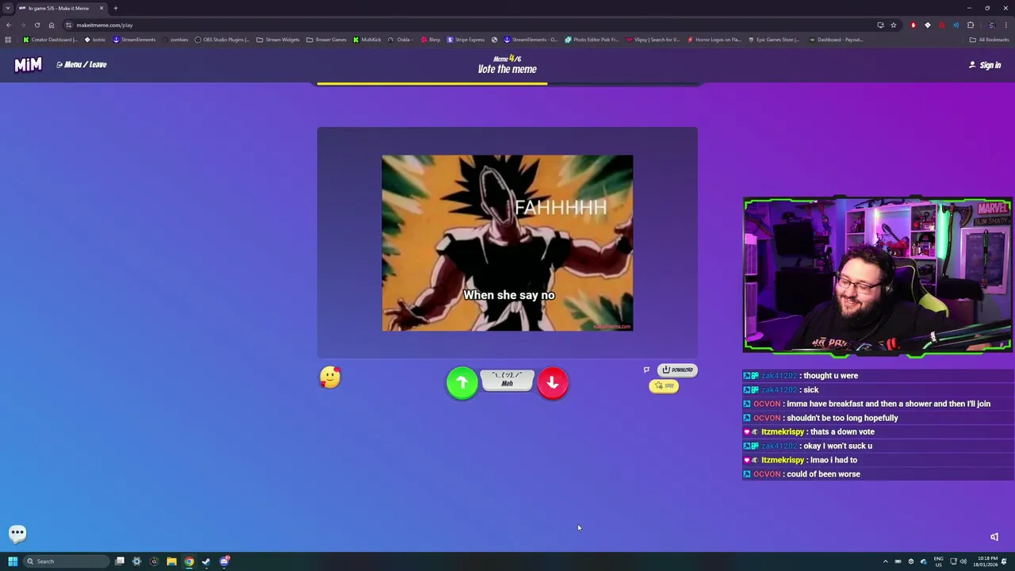
Task: Open the Photo Editor Pixlr bookmark
Action: click(x=592, y=40)
